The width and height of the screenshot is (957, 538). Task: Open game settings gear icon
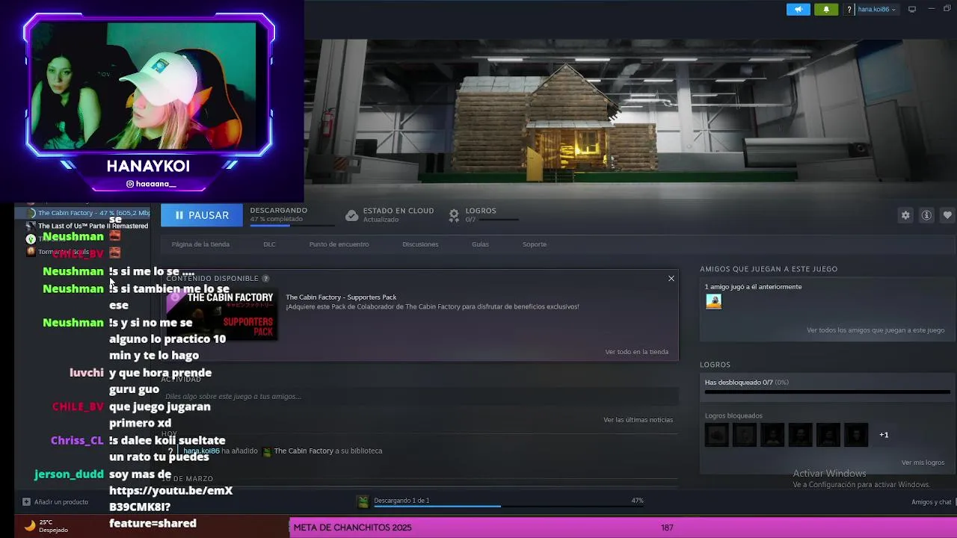pos(905,215)
